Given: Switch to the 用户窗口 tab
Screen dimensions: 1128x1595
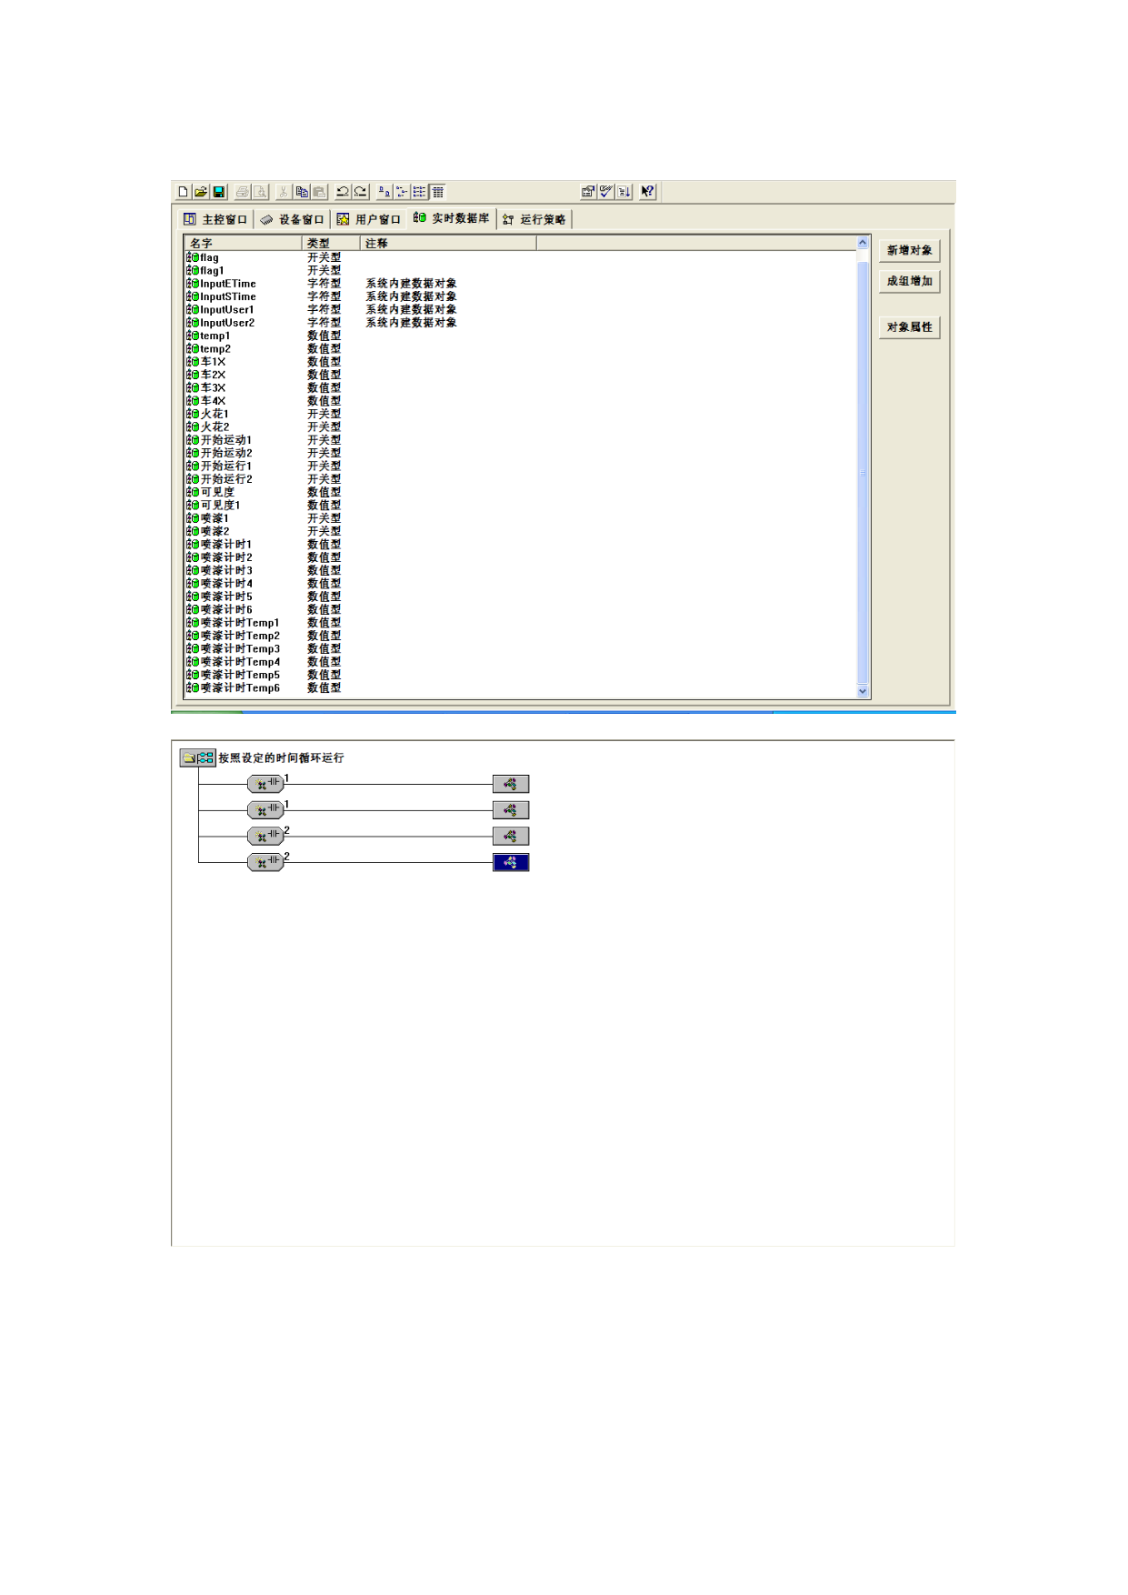Looking at the screenshot, I should 369,219.
